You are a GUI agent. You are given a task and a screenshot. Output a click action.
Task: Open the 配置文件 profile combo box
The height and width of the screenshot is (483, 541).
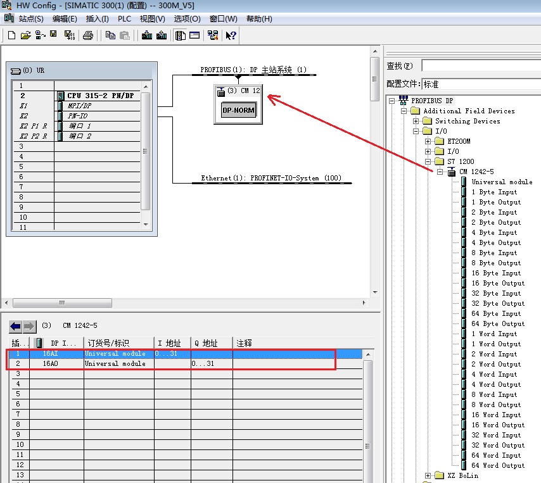click(481, 84)
